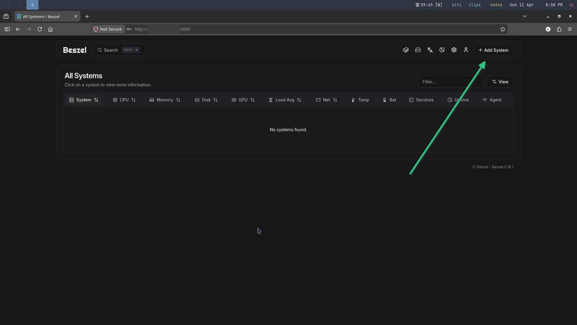
Task: Open settings gear icon
Action: (x=454, y=50)
